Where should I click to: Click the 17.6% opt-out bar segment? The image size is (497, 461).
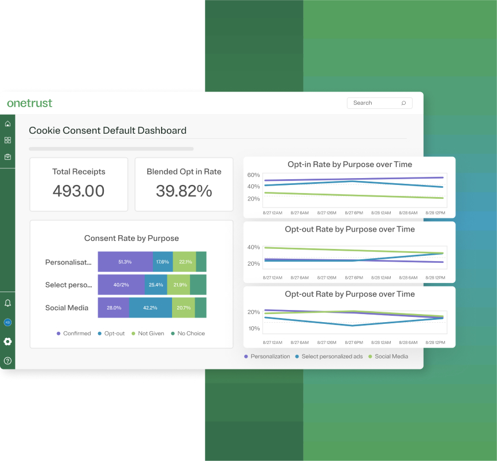click(x=163, y=262)
